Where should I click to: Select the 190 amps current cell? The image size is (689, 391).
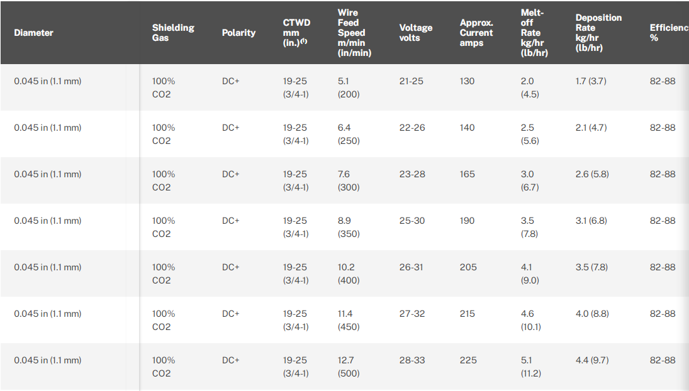point(467,221)
